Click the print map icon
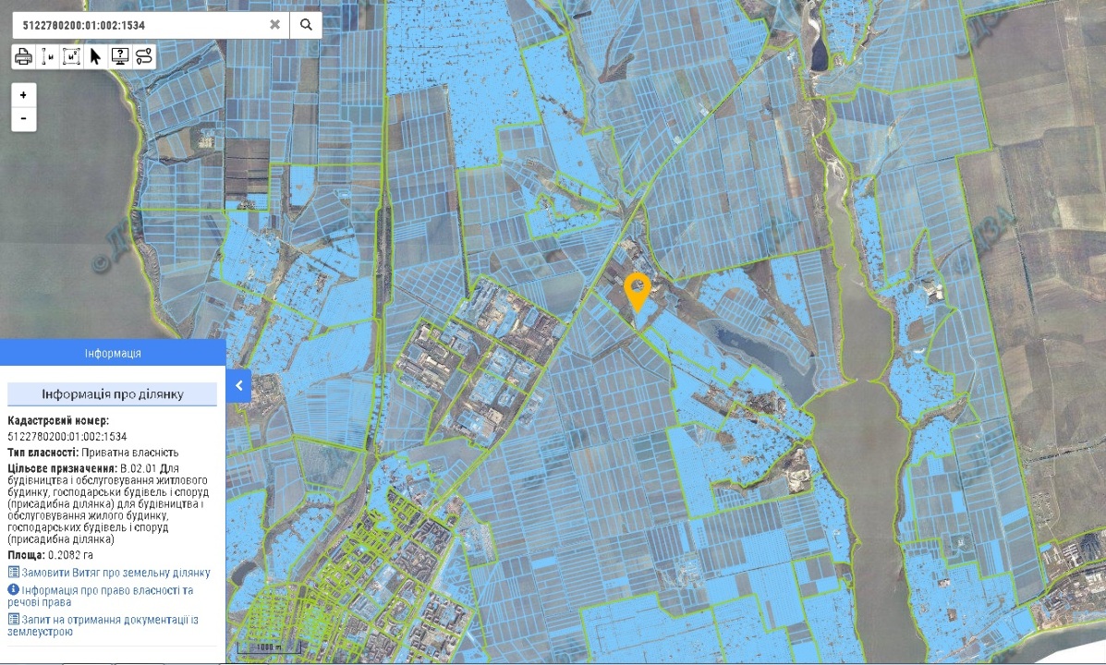The height and width of the screenshot is (665, 1106). [23, 56]
